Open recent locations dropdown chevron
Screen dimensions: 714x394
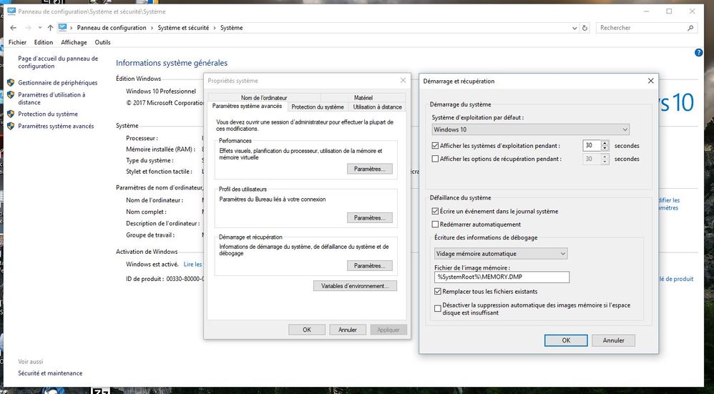[40, 28]
